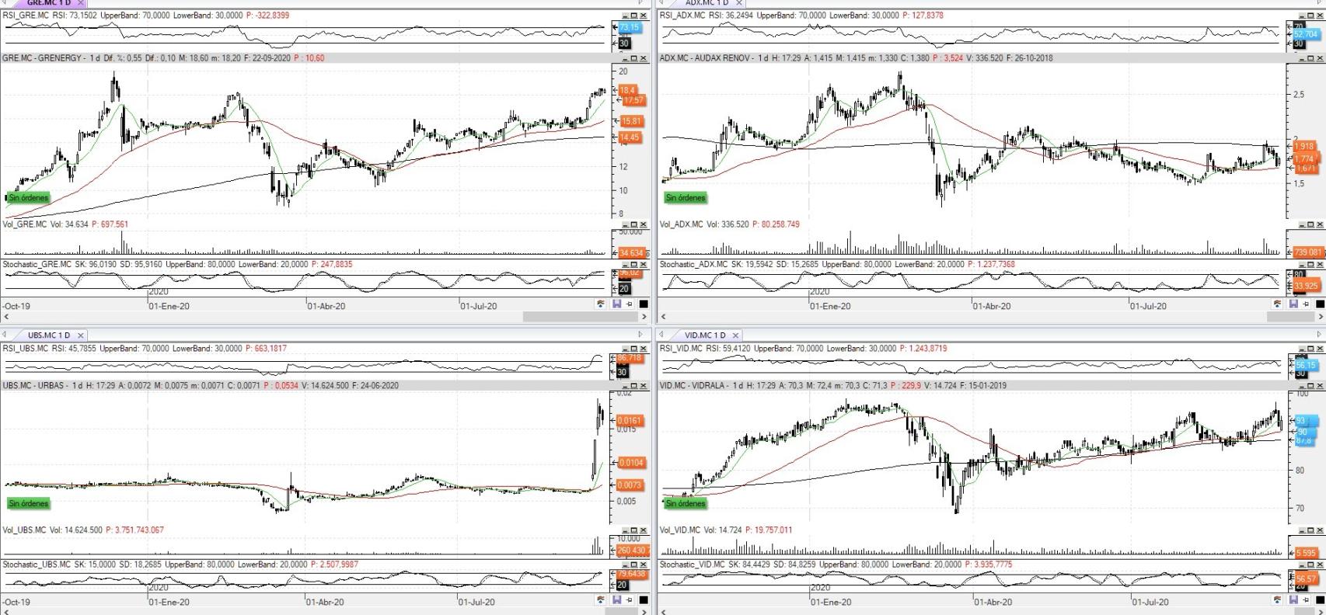Save the GRE.MC chart with disk icon

[616, 304]
